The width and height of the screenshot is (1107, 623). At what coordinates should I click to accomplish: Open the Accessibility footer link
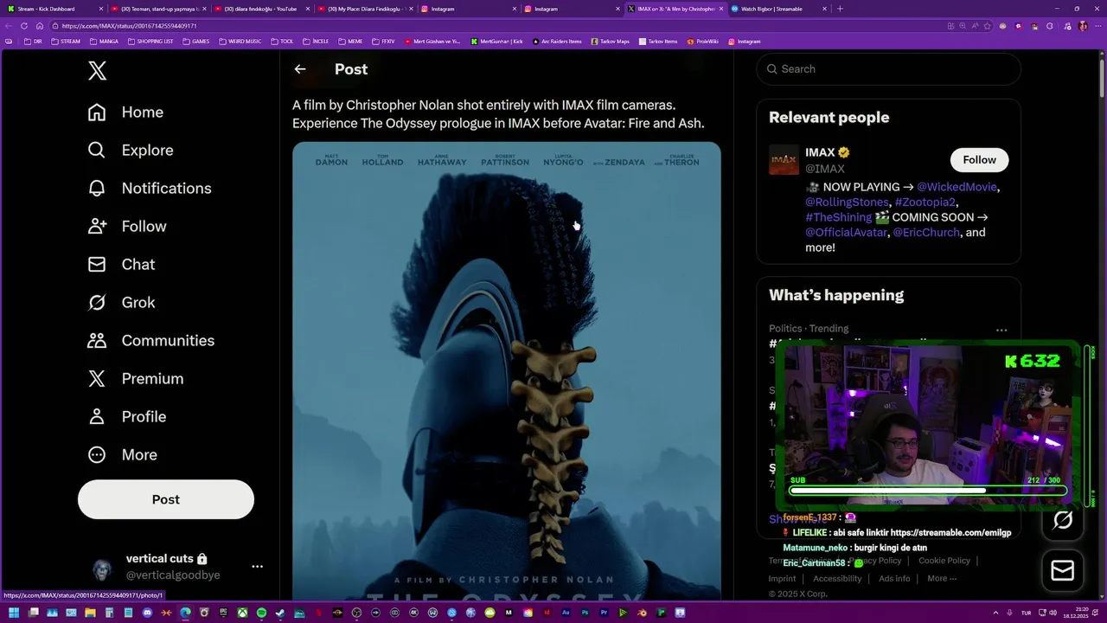tap(837, 579)
